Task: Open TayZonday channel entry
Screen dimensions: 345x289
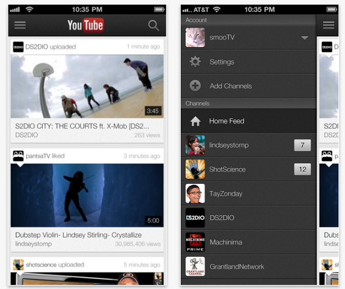Action: click(248, 194)
